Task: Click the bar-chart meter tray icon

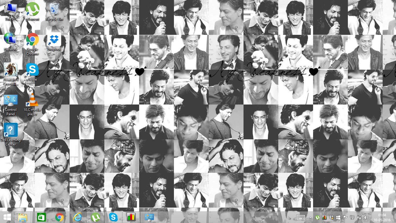Action: click(325, 217)
